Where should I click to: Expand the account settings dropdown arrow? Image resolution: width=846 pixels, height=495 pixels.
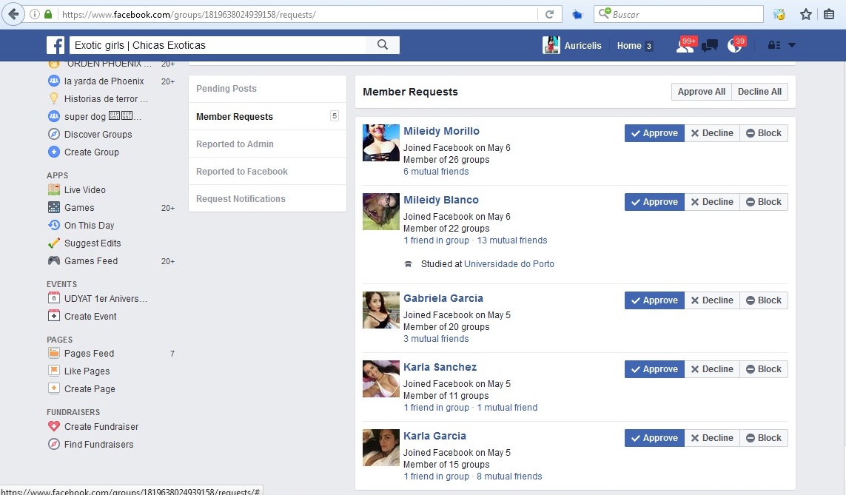click(x=791, y=45)
